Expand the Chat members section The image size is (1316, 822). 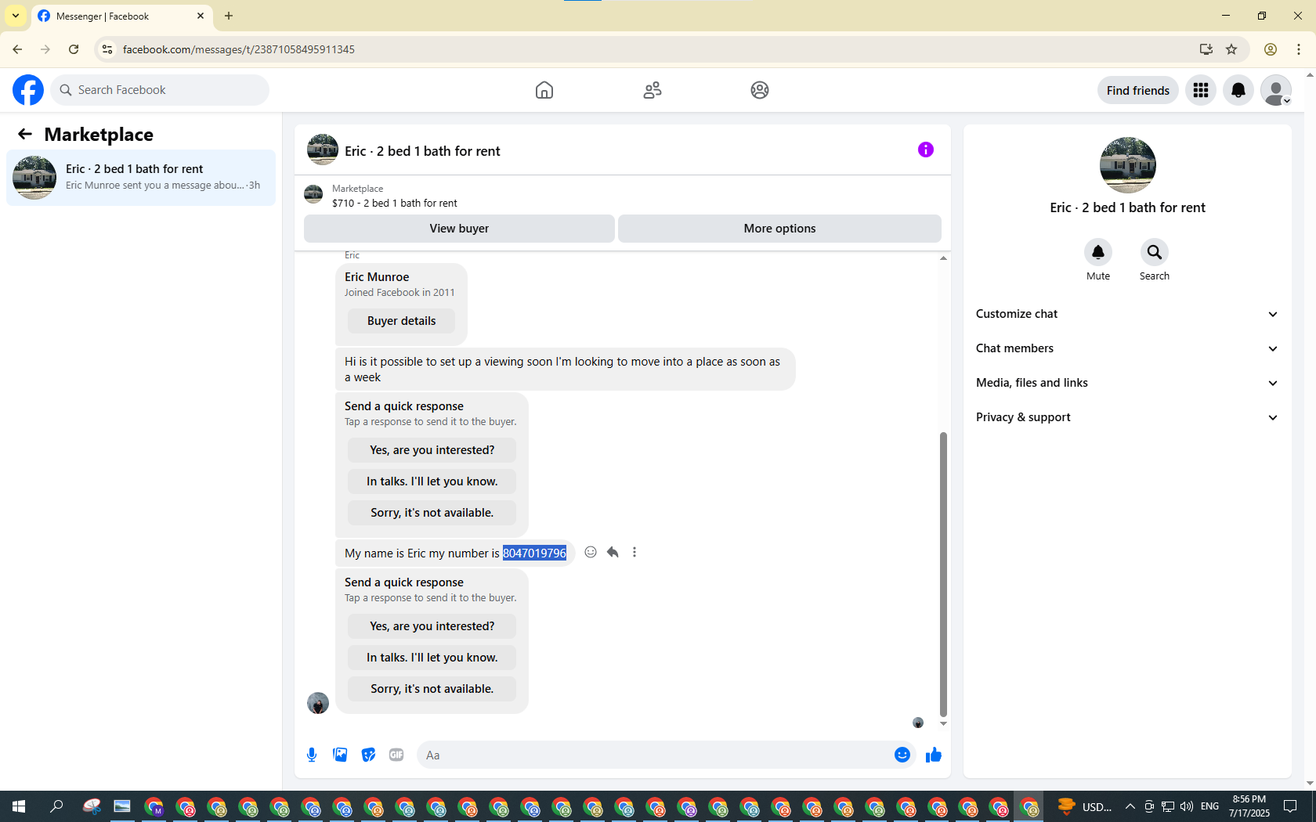click(1127, 348)
